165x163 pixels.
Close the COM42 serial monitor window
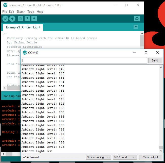(158, 53)
